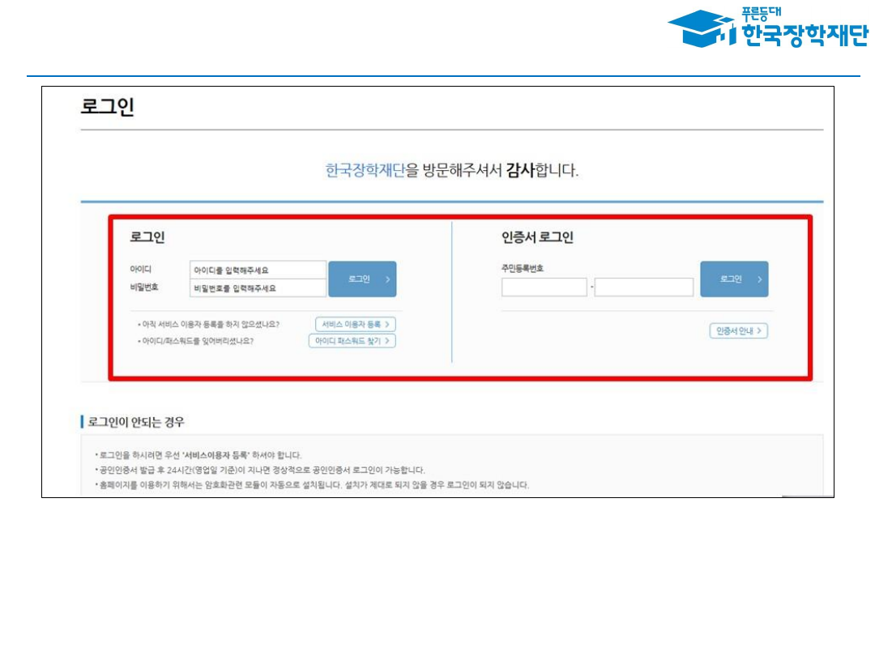The width and height of the screenshot is (875, 656).
Task: Click the large 로그인 page title
Action: tap(107, 107)
